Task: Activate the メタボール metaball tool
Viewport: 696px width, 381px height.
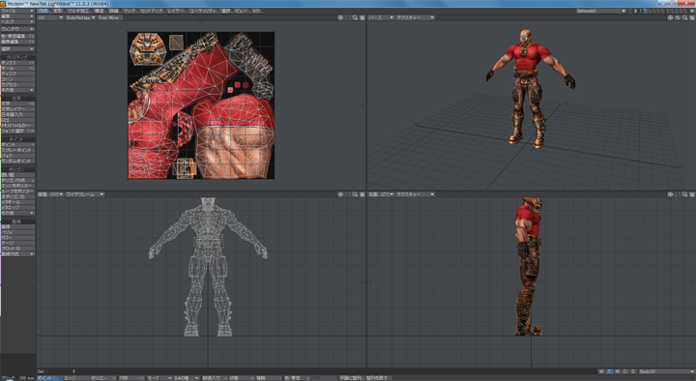Action: click(x=17, y=202)
